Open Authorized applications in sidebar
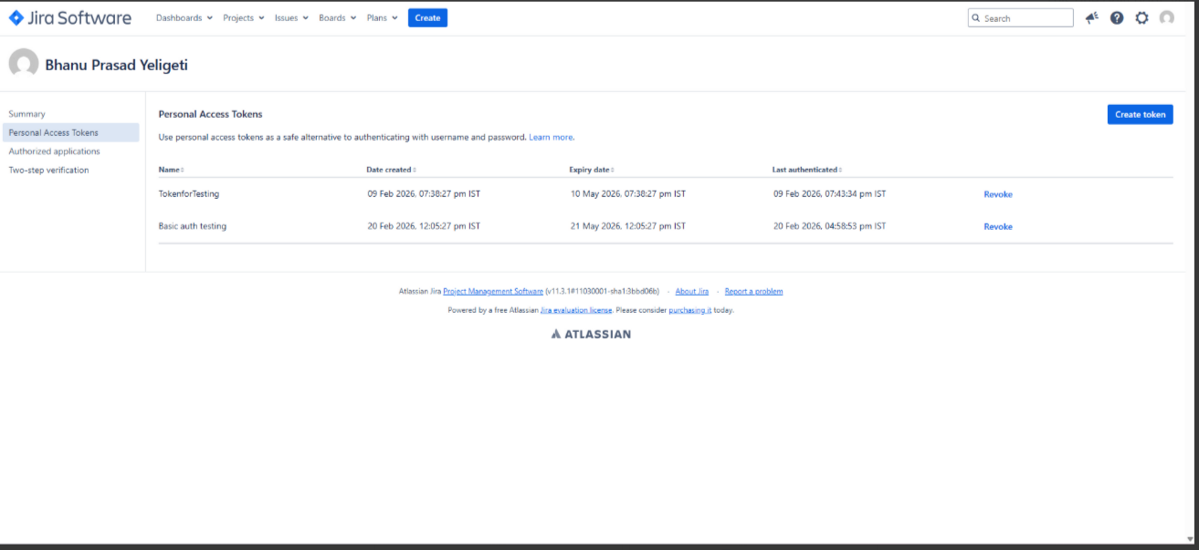1199x550 pixels. (x=54, y=151)
